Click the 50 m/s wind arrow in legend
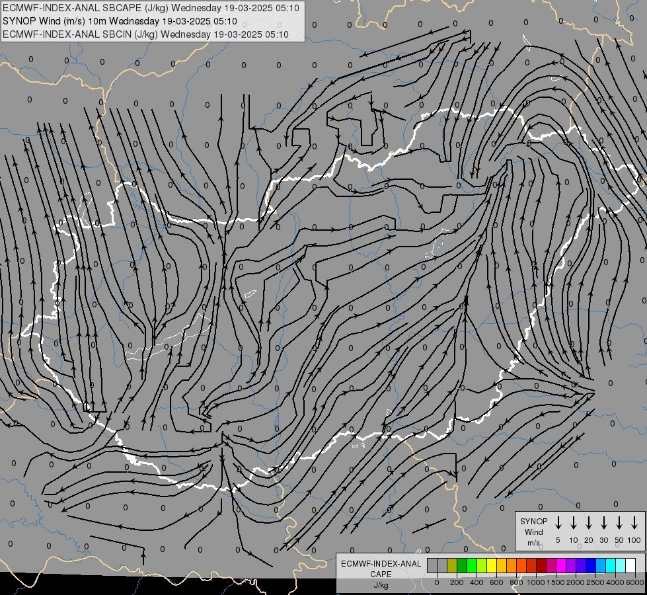647x595 pixels. [619, 523]
